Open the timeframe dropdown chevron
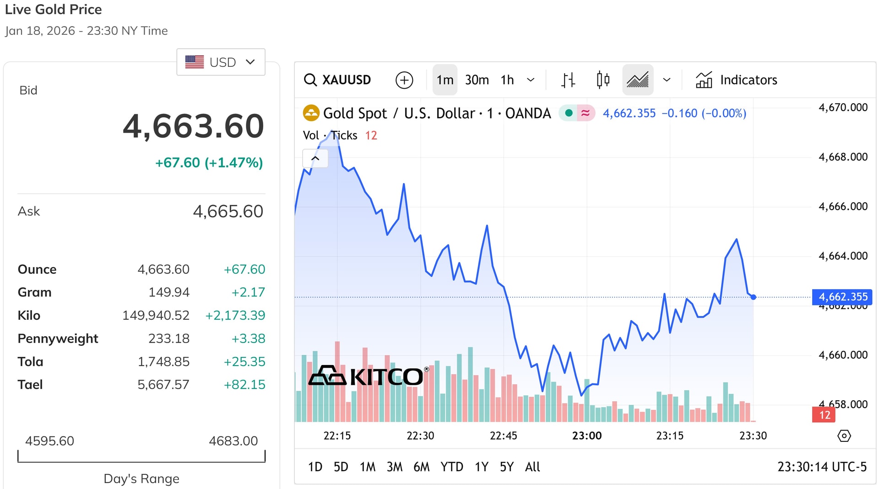Image resolution: width=879 pixels, height=489 pixels. click(x=531, y=80)
